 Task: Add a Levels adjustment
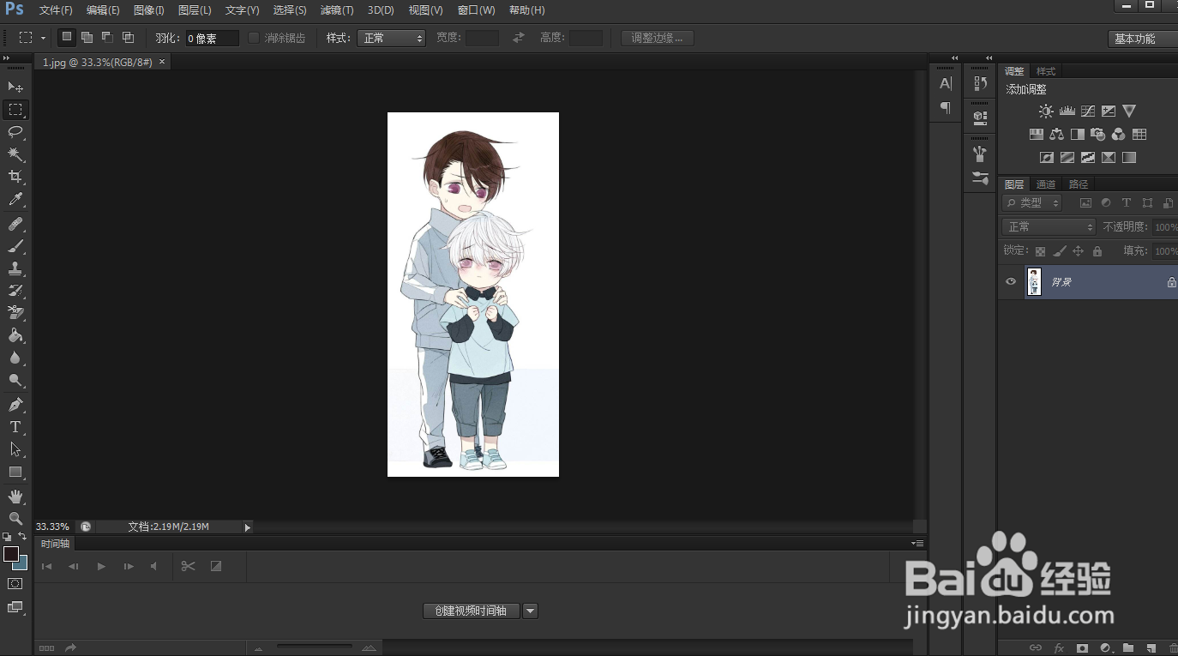click(1067, 111)
